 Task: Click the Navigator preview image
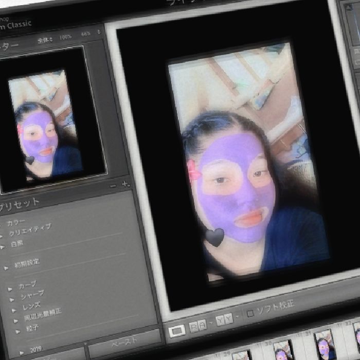(46, 124)
